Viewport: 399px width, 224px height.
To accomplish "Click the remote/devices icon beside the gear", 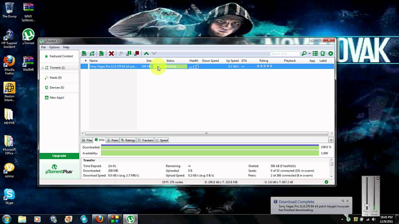I will coord(323,54).
